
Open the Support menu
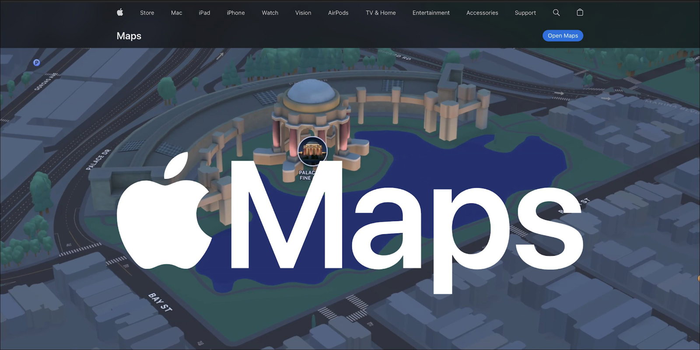(525, 13)
